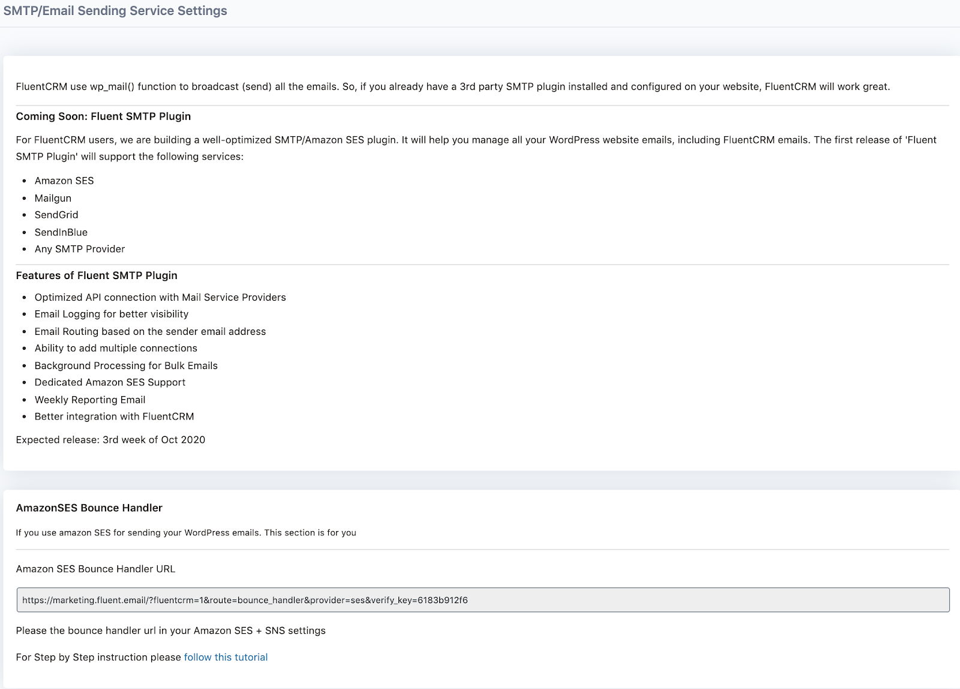960x689 pixels.
Task: Click the "Dedicated Amazon SES Support" feature
Action: click(x=110, y=382)
